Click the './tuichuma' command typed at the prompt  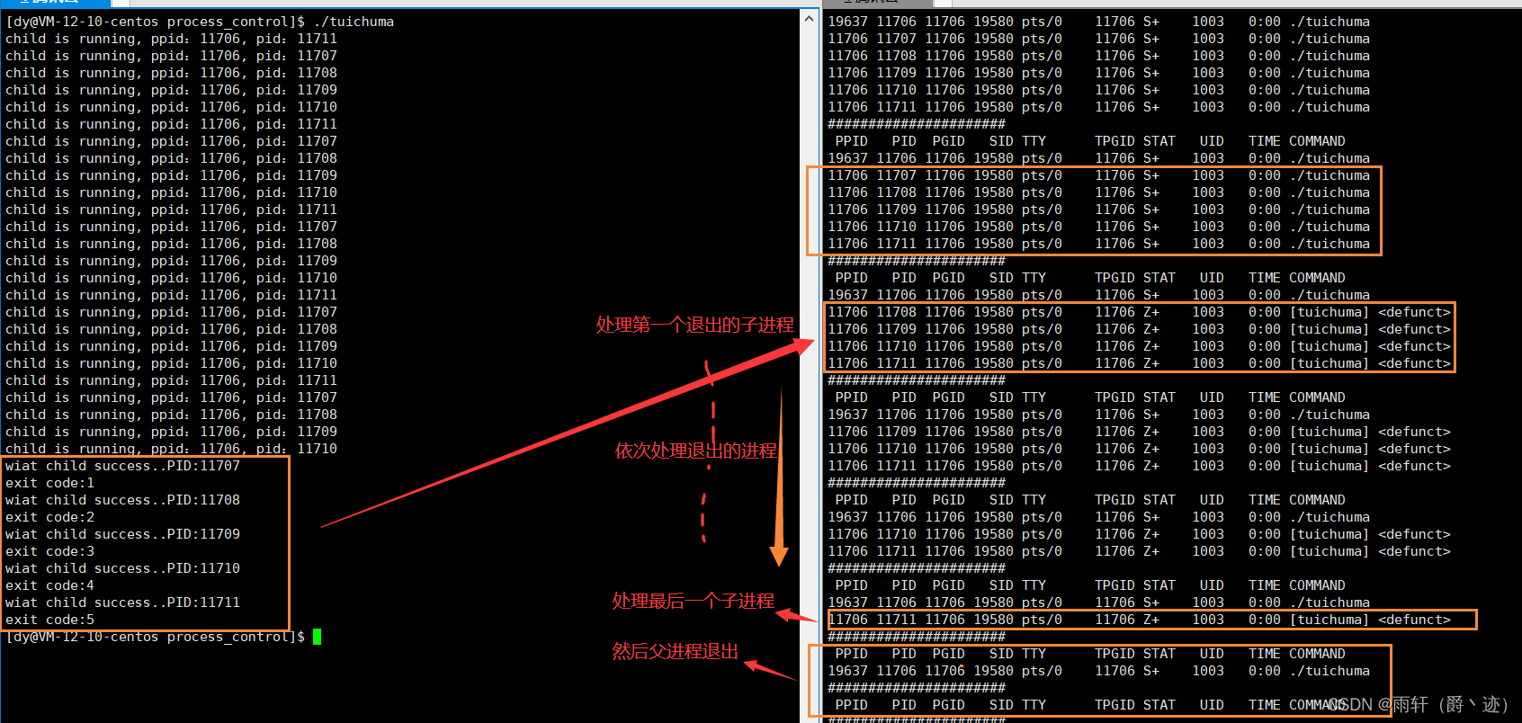(354, 22)
